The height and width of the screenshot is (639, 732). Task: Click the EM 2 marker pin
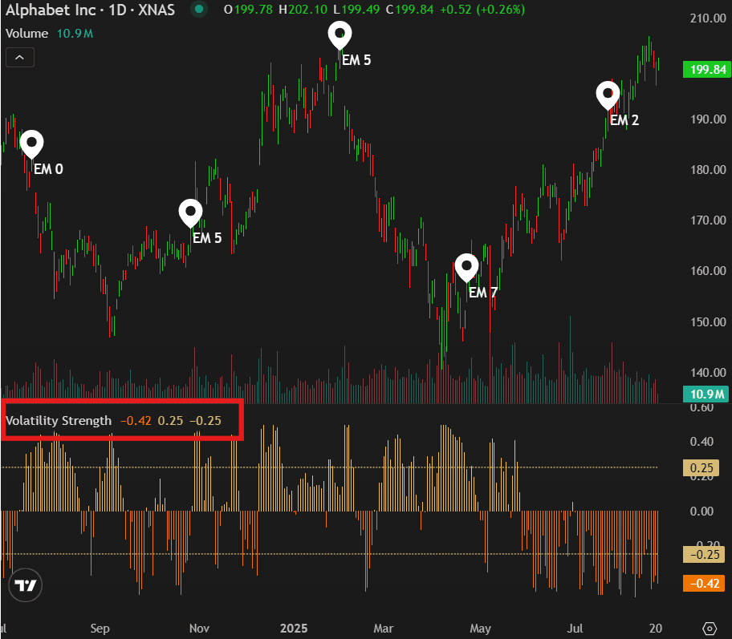click(x=608, y=95)
